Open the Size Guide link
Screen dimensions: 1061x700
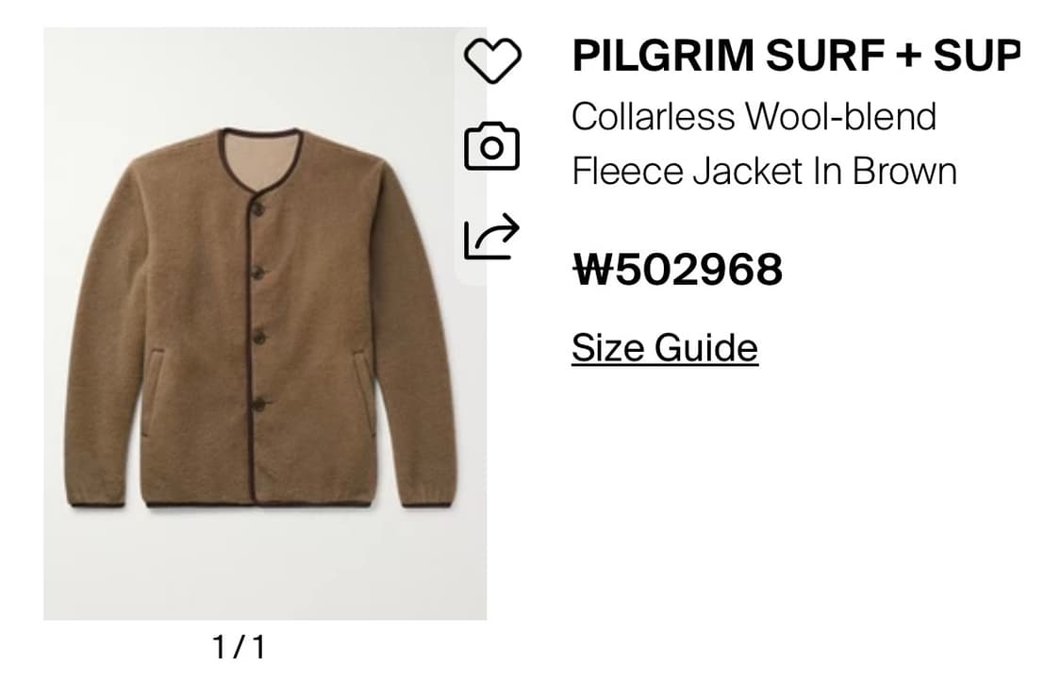(665, 349)
